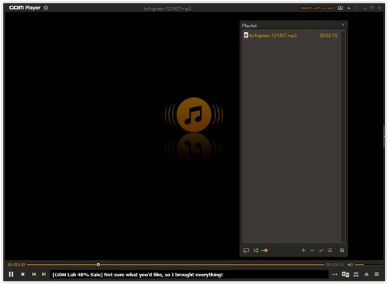This screenshot has width=388, height=284.
Task: Open GOM Player settings gear
Action: point(45,8)
